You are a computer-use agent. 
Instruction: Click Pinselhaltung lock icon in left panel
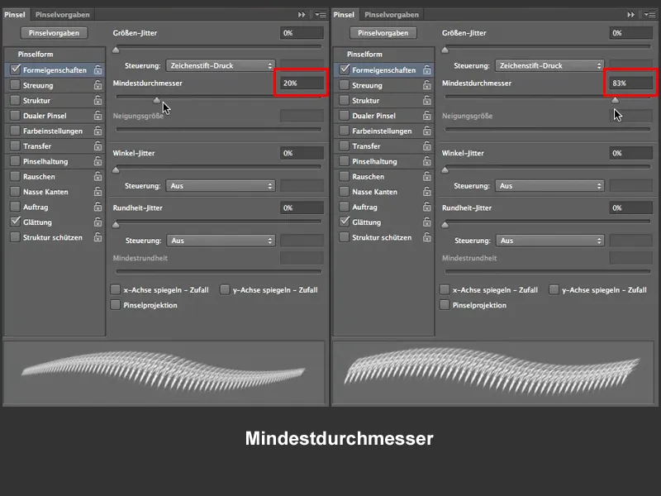pos(97,160)
